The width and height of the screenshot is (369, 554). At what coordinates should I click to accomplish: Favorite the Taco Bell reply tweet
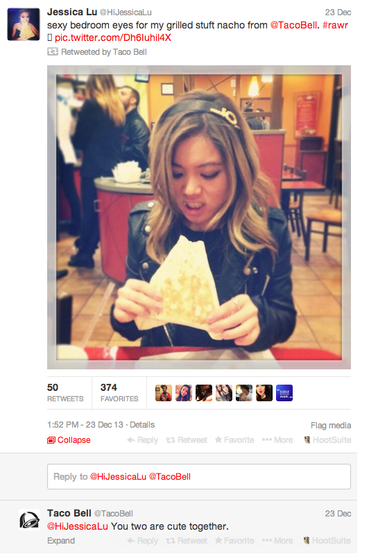pos(234,541)
